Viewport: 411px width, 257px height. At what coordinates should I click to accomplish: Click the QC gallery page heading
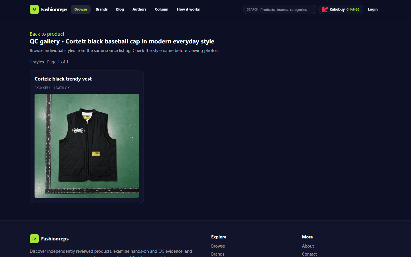tap(122, 41)
